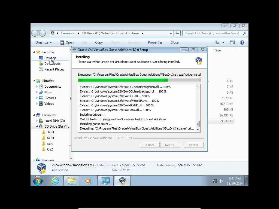The image size is (279, 209).
Task: Click Next in Guest Additions setup
Action: pyautogui.click(x=170, y=145)
